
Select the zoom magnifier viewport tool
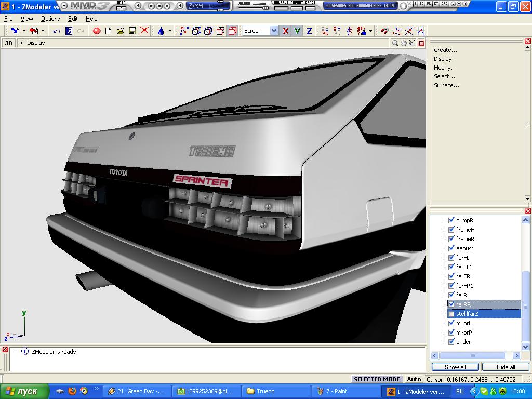pyautogui.click(x=395, y=43)
